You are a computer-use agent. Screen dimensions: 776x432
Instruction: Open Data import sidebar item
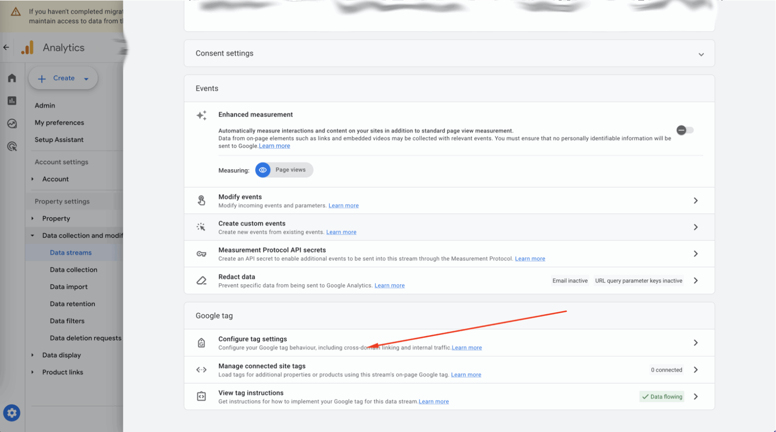pyautogui.click(x=69, y=287)
